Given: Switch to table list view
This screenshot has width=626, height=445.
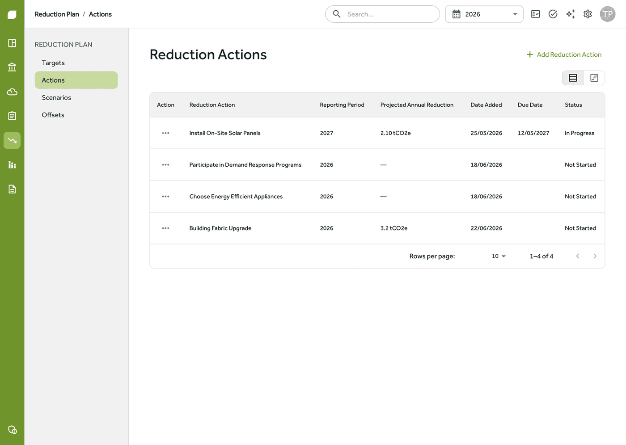Looking at the screenshot, I should 573,78.
